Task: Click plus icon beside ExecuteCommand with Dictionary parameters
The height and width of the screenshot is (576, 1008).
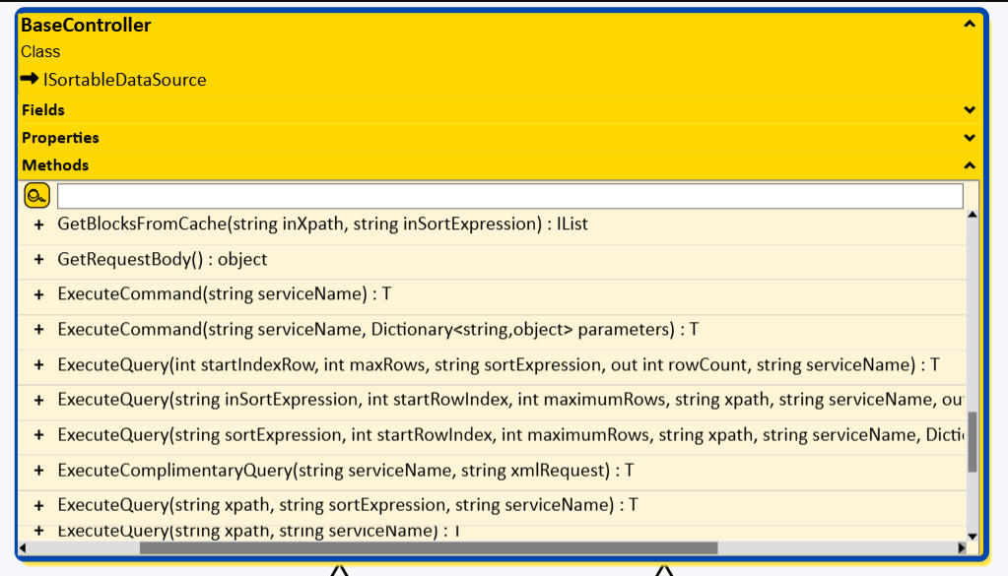Action: pyautogui.click(x=39, y=330)
